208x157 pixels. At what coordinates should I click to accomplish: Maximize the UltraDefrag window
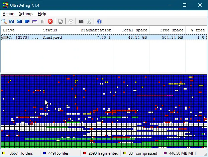point(185,5)
